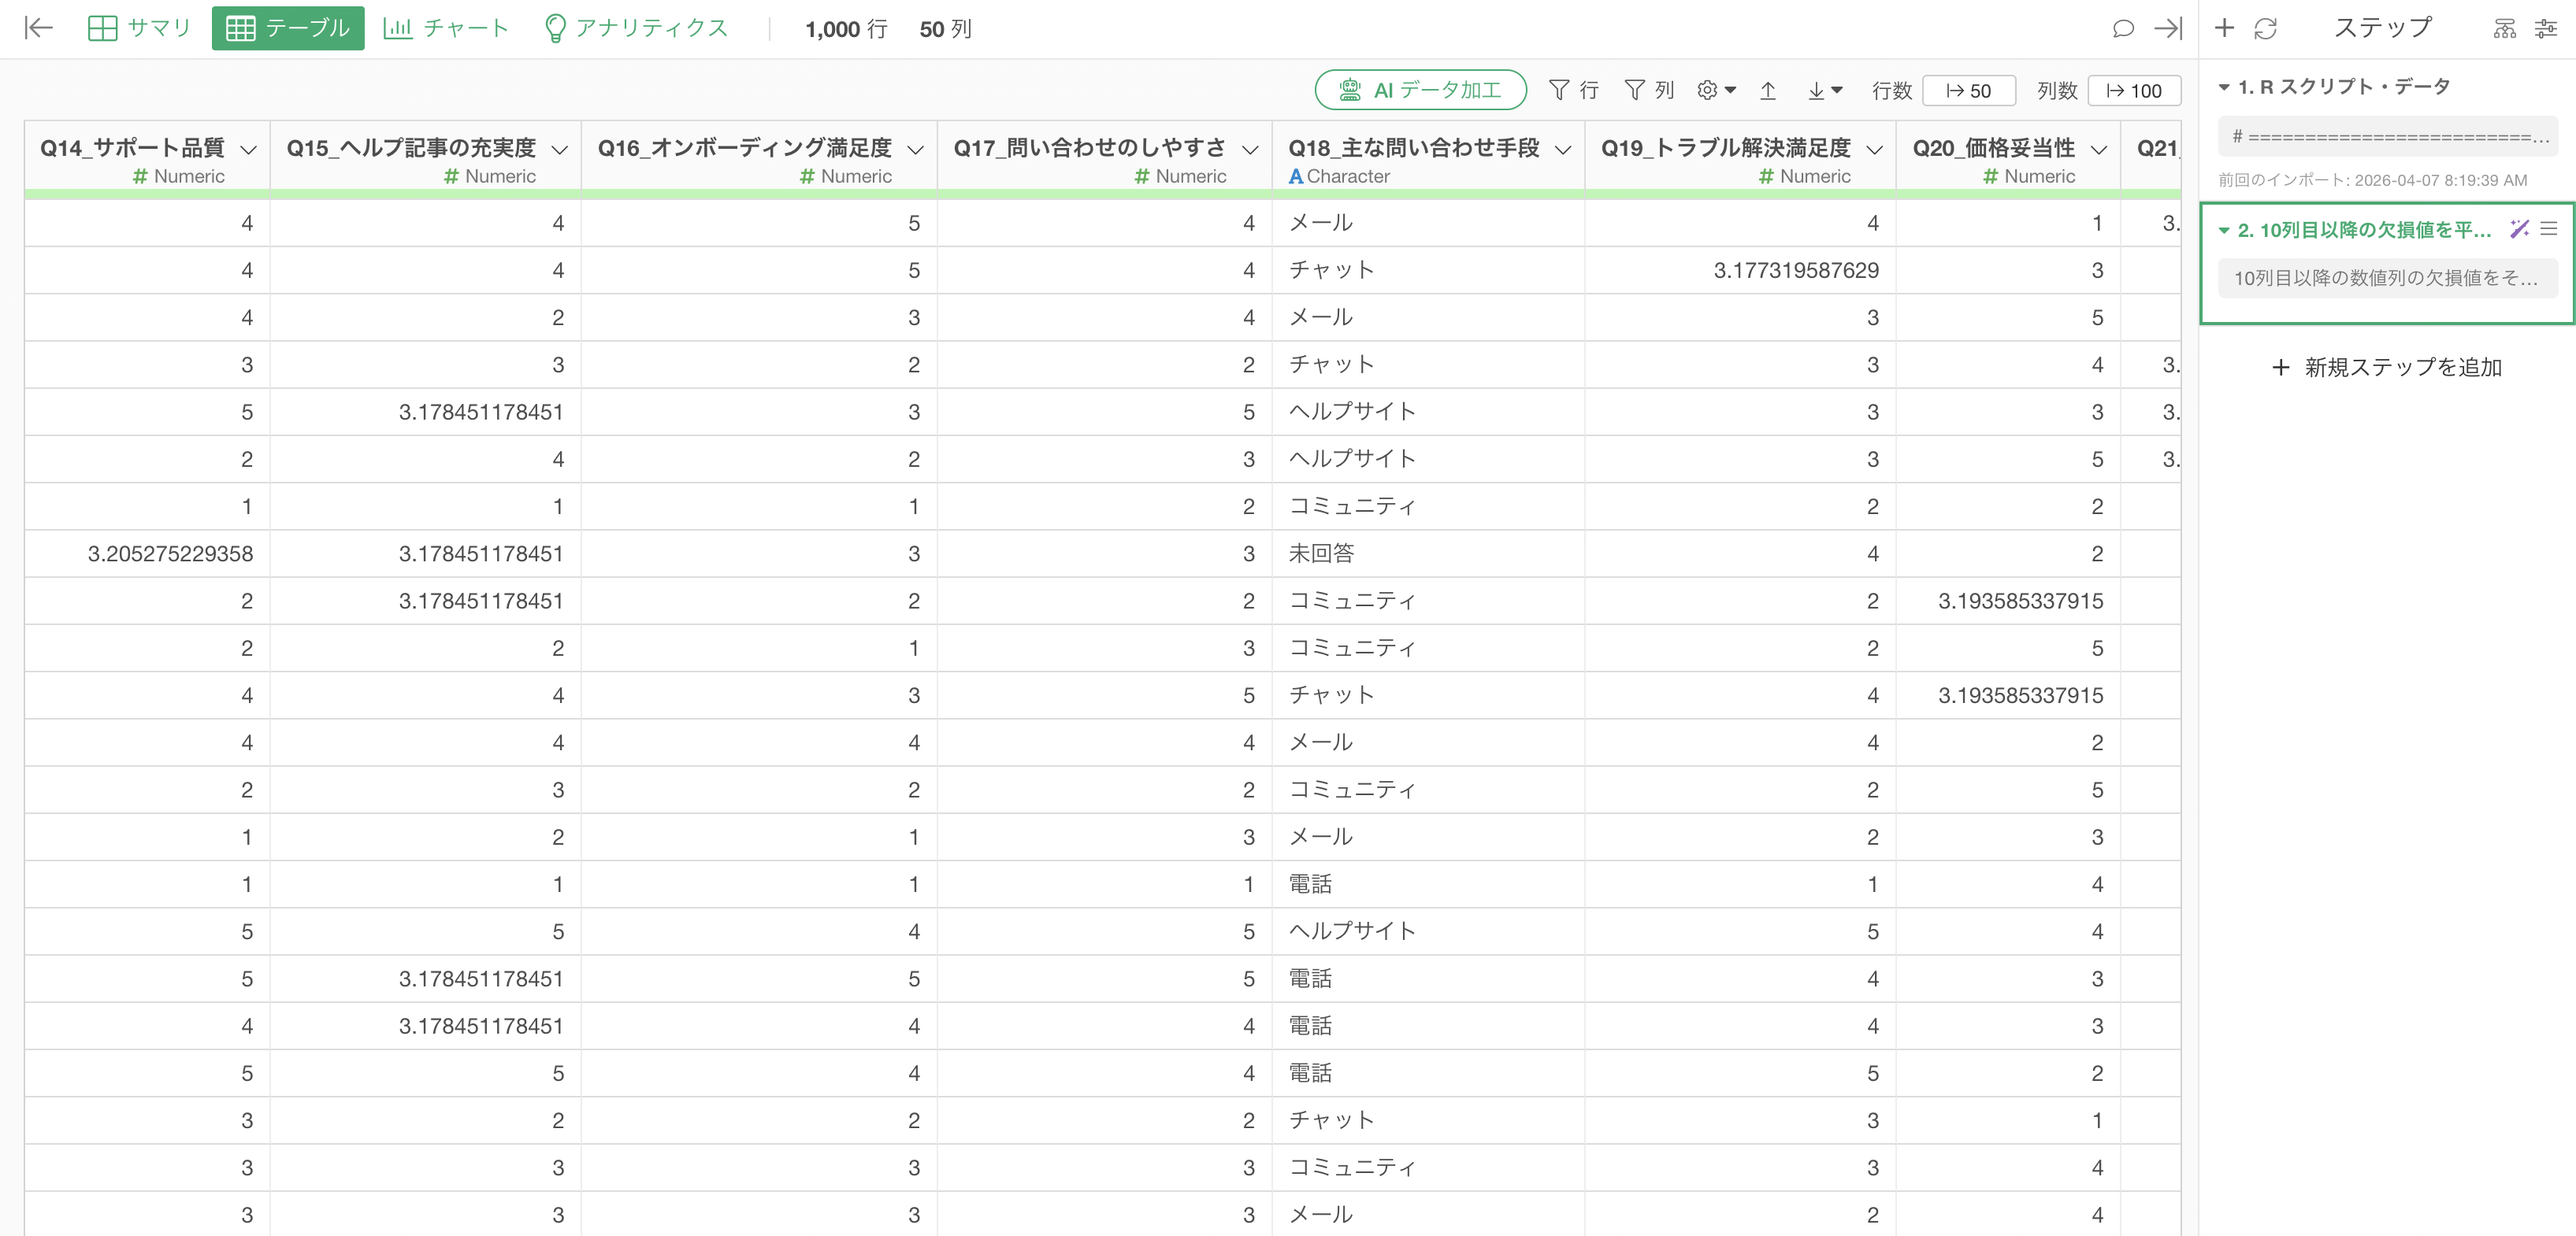
Task: Open Q14_サポート品質 column menu chevron
Action: click(x=249, y=149)
